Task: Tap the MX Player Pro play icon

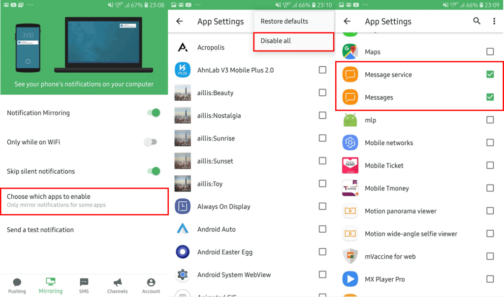Action: (x=350, y=279)
